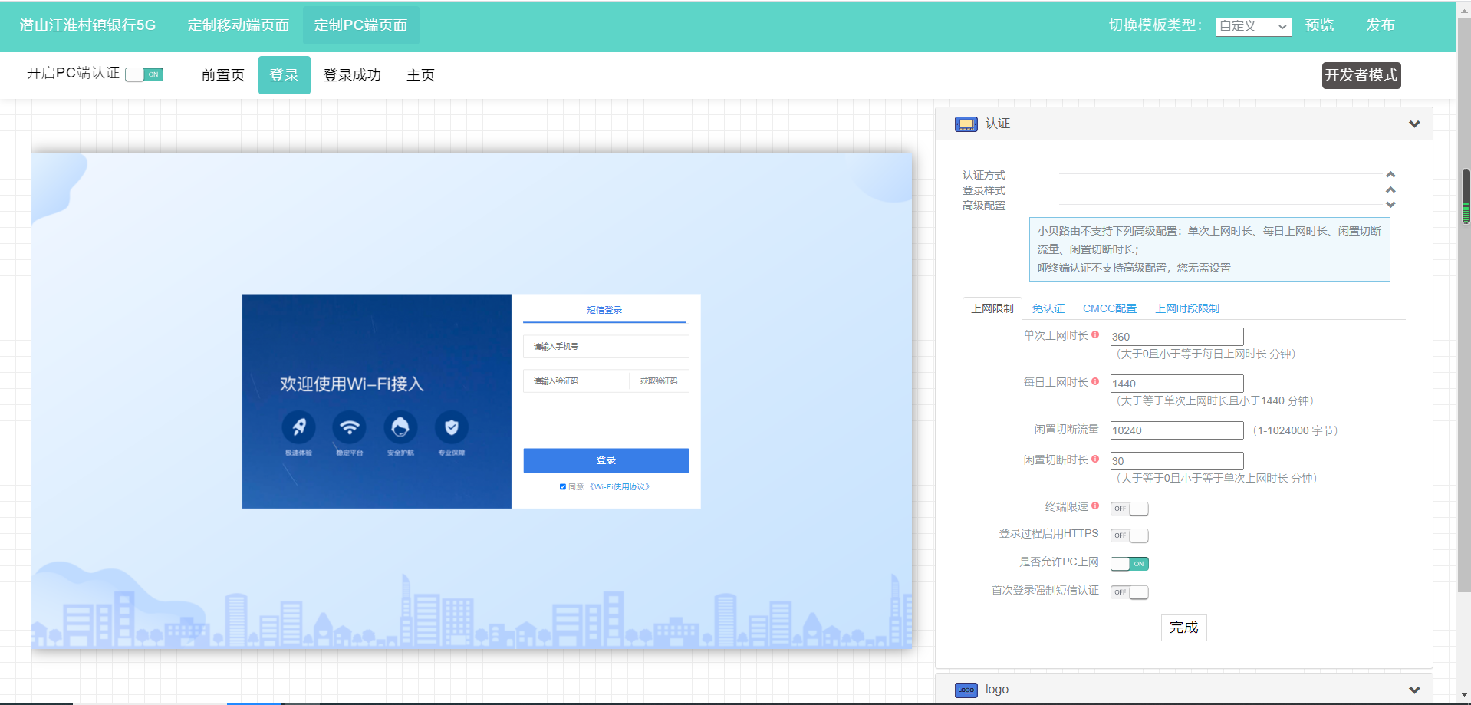This screenshot has height=705, width=1471.
Task: Focus the 单次上网时长 input field
Action: click(1176, 337)
